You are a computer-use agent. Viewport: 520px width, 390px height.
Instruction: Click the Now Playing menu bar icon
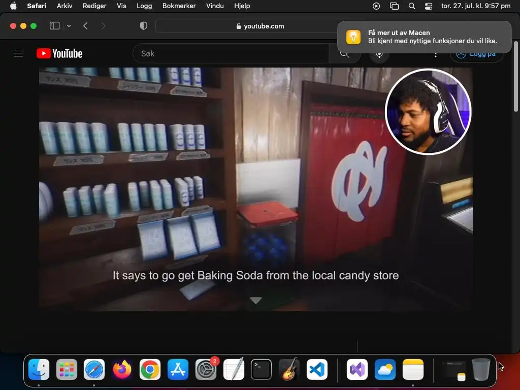376,6
